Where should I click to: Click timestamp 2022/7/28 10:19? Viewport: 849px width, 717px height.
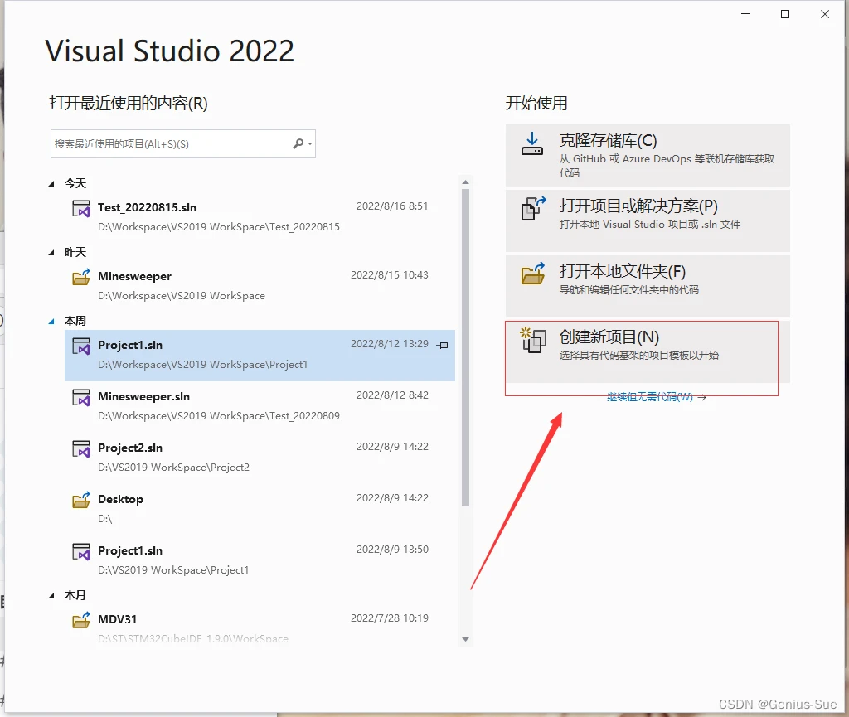coord(390,618)
